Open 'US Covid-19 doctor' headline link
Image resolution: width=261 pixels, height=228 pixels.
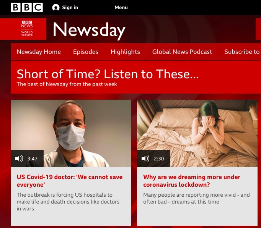point(70,181)
